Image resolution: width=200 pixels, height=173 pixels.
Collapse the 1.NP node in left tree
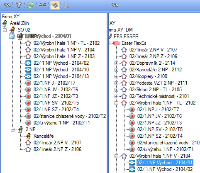(12, 37)
